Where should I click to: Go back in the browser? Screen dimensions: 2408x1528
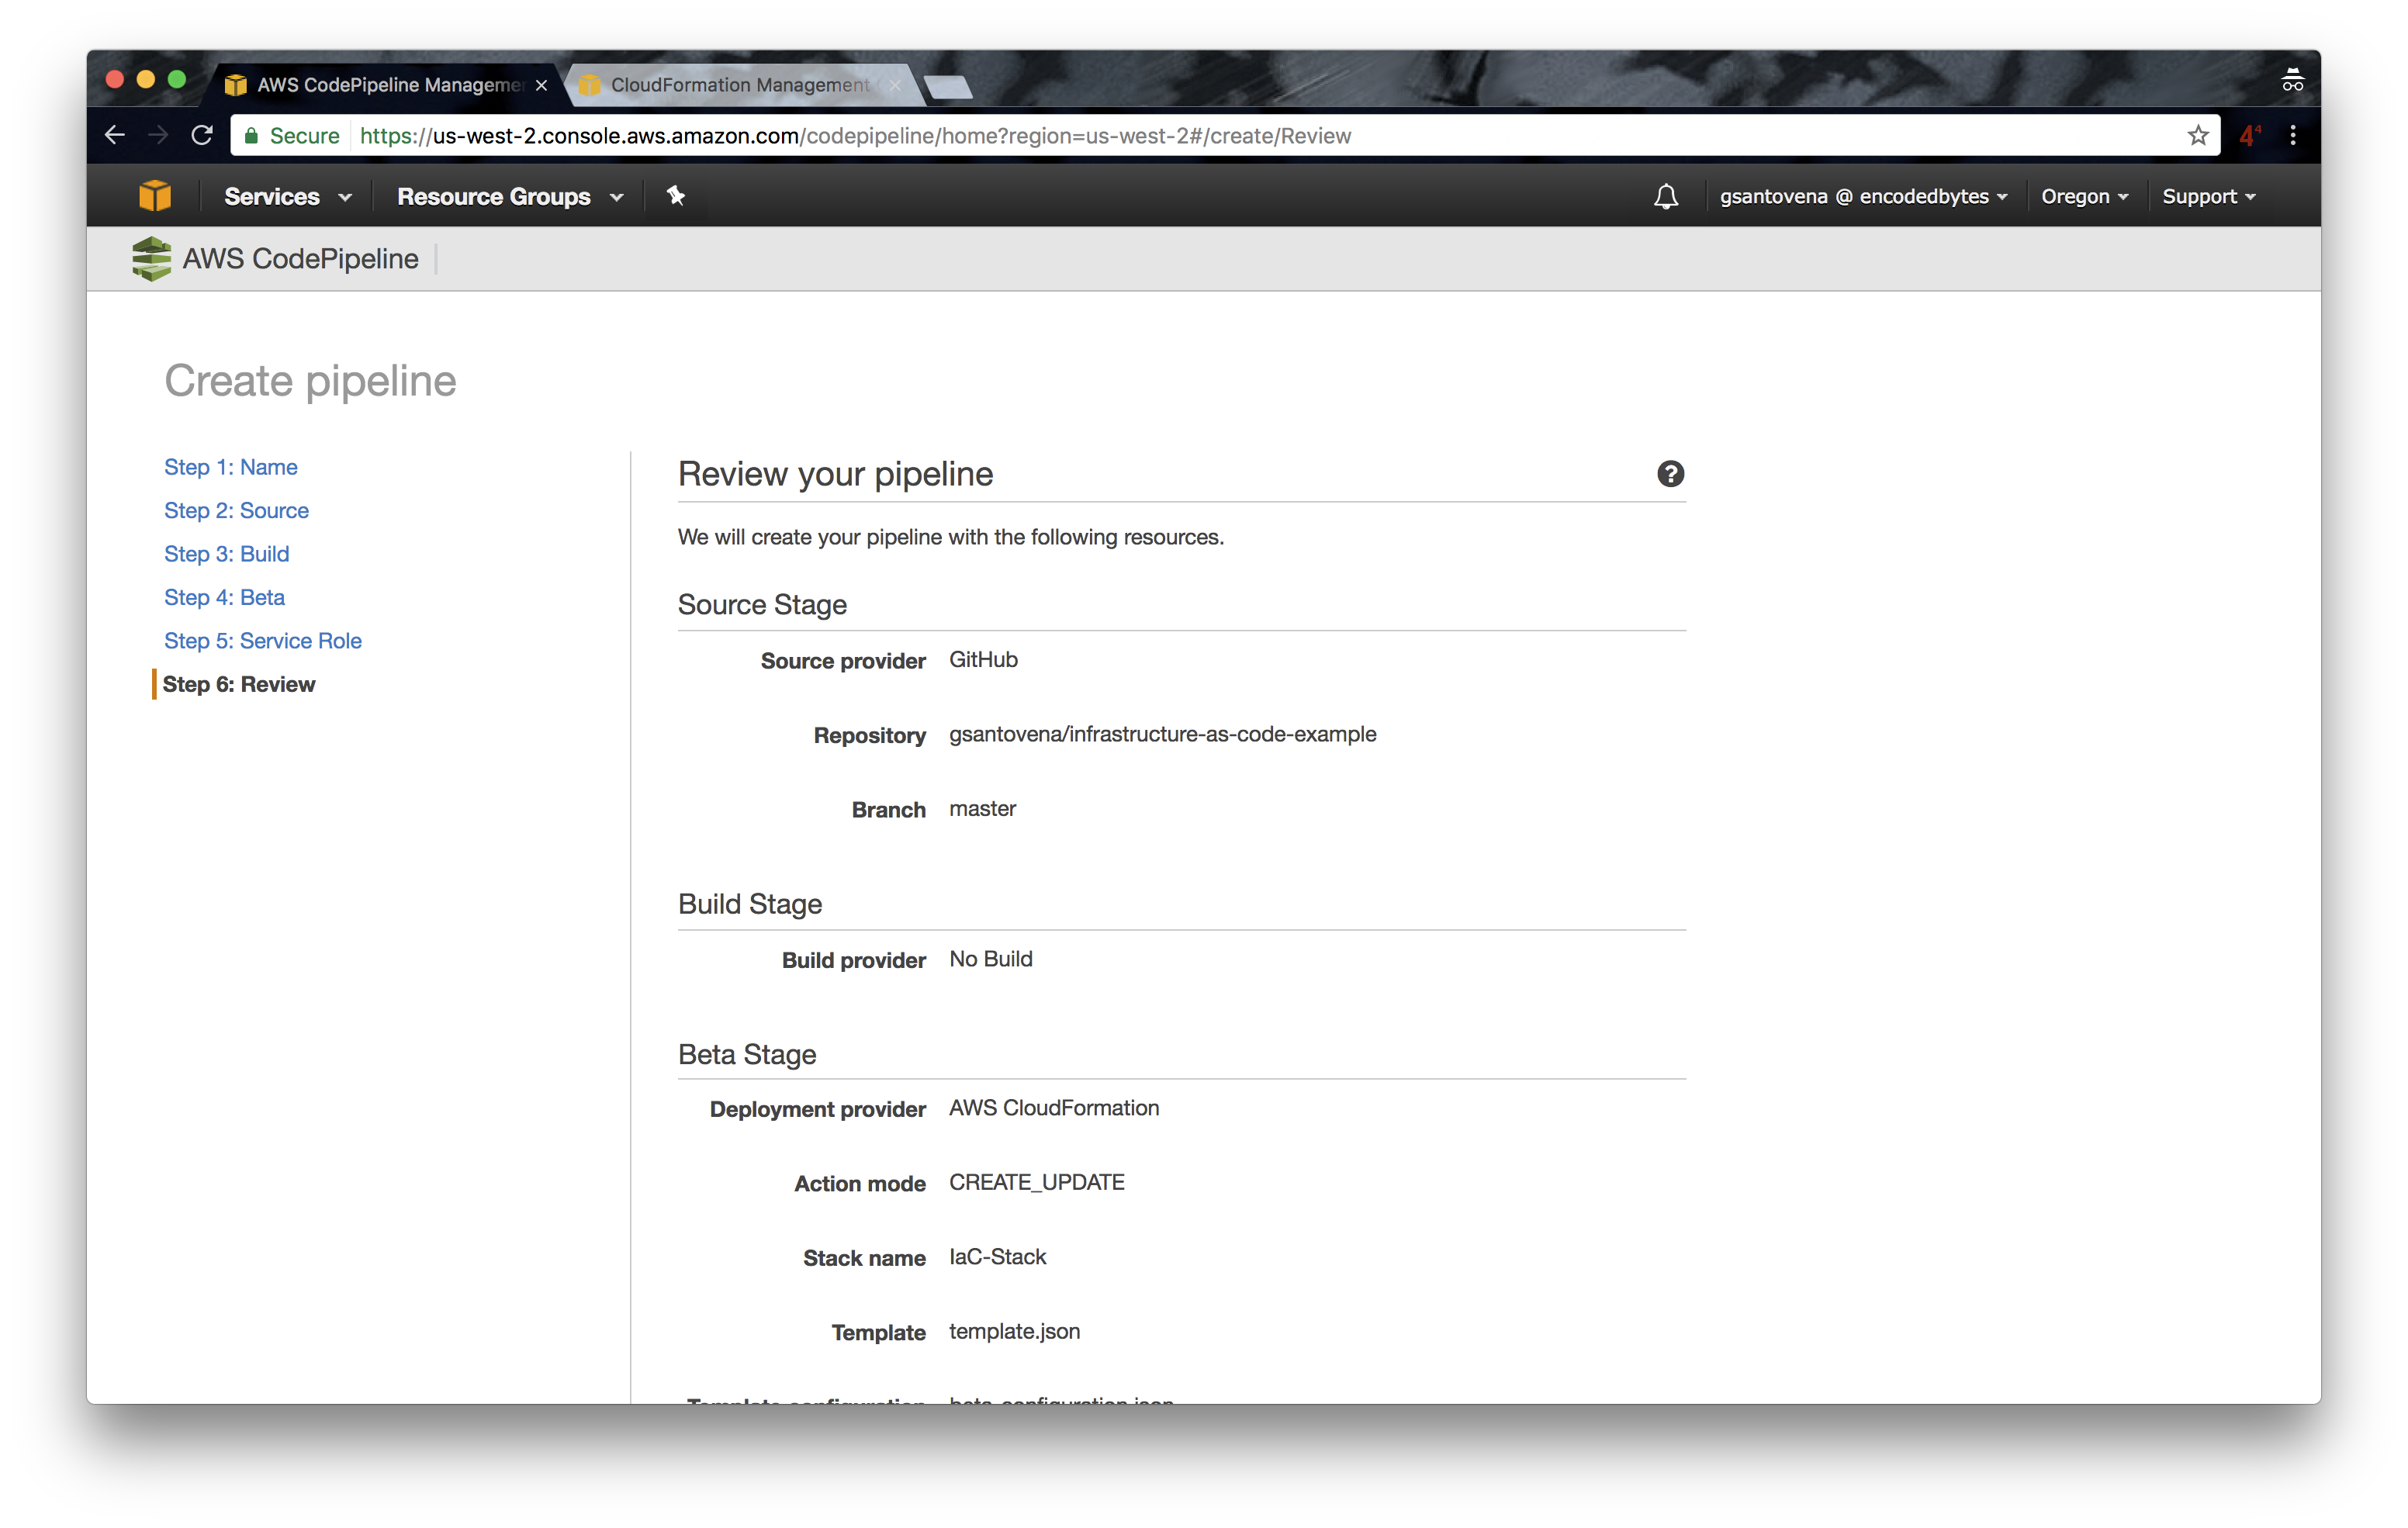coord(115,136)
